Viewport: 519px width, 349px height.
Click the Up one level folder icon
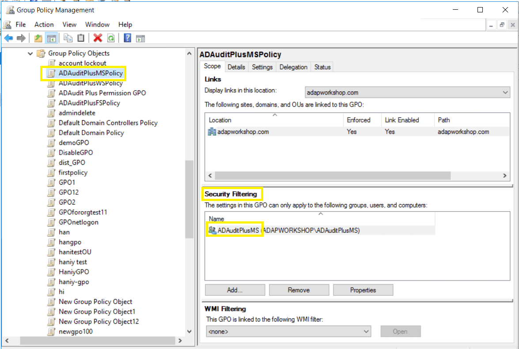[38, 38]
